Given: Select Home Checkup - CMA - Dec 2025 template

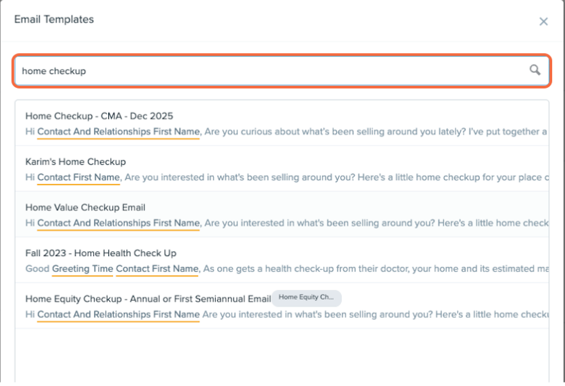Looking at the screenshot, I should point(99,116).
